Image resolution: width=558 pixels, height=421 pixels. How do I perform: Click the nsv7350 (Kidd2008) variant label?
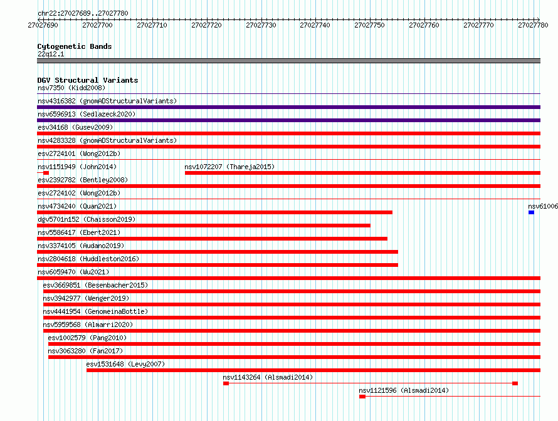71,88
